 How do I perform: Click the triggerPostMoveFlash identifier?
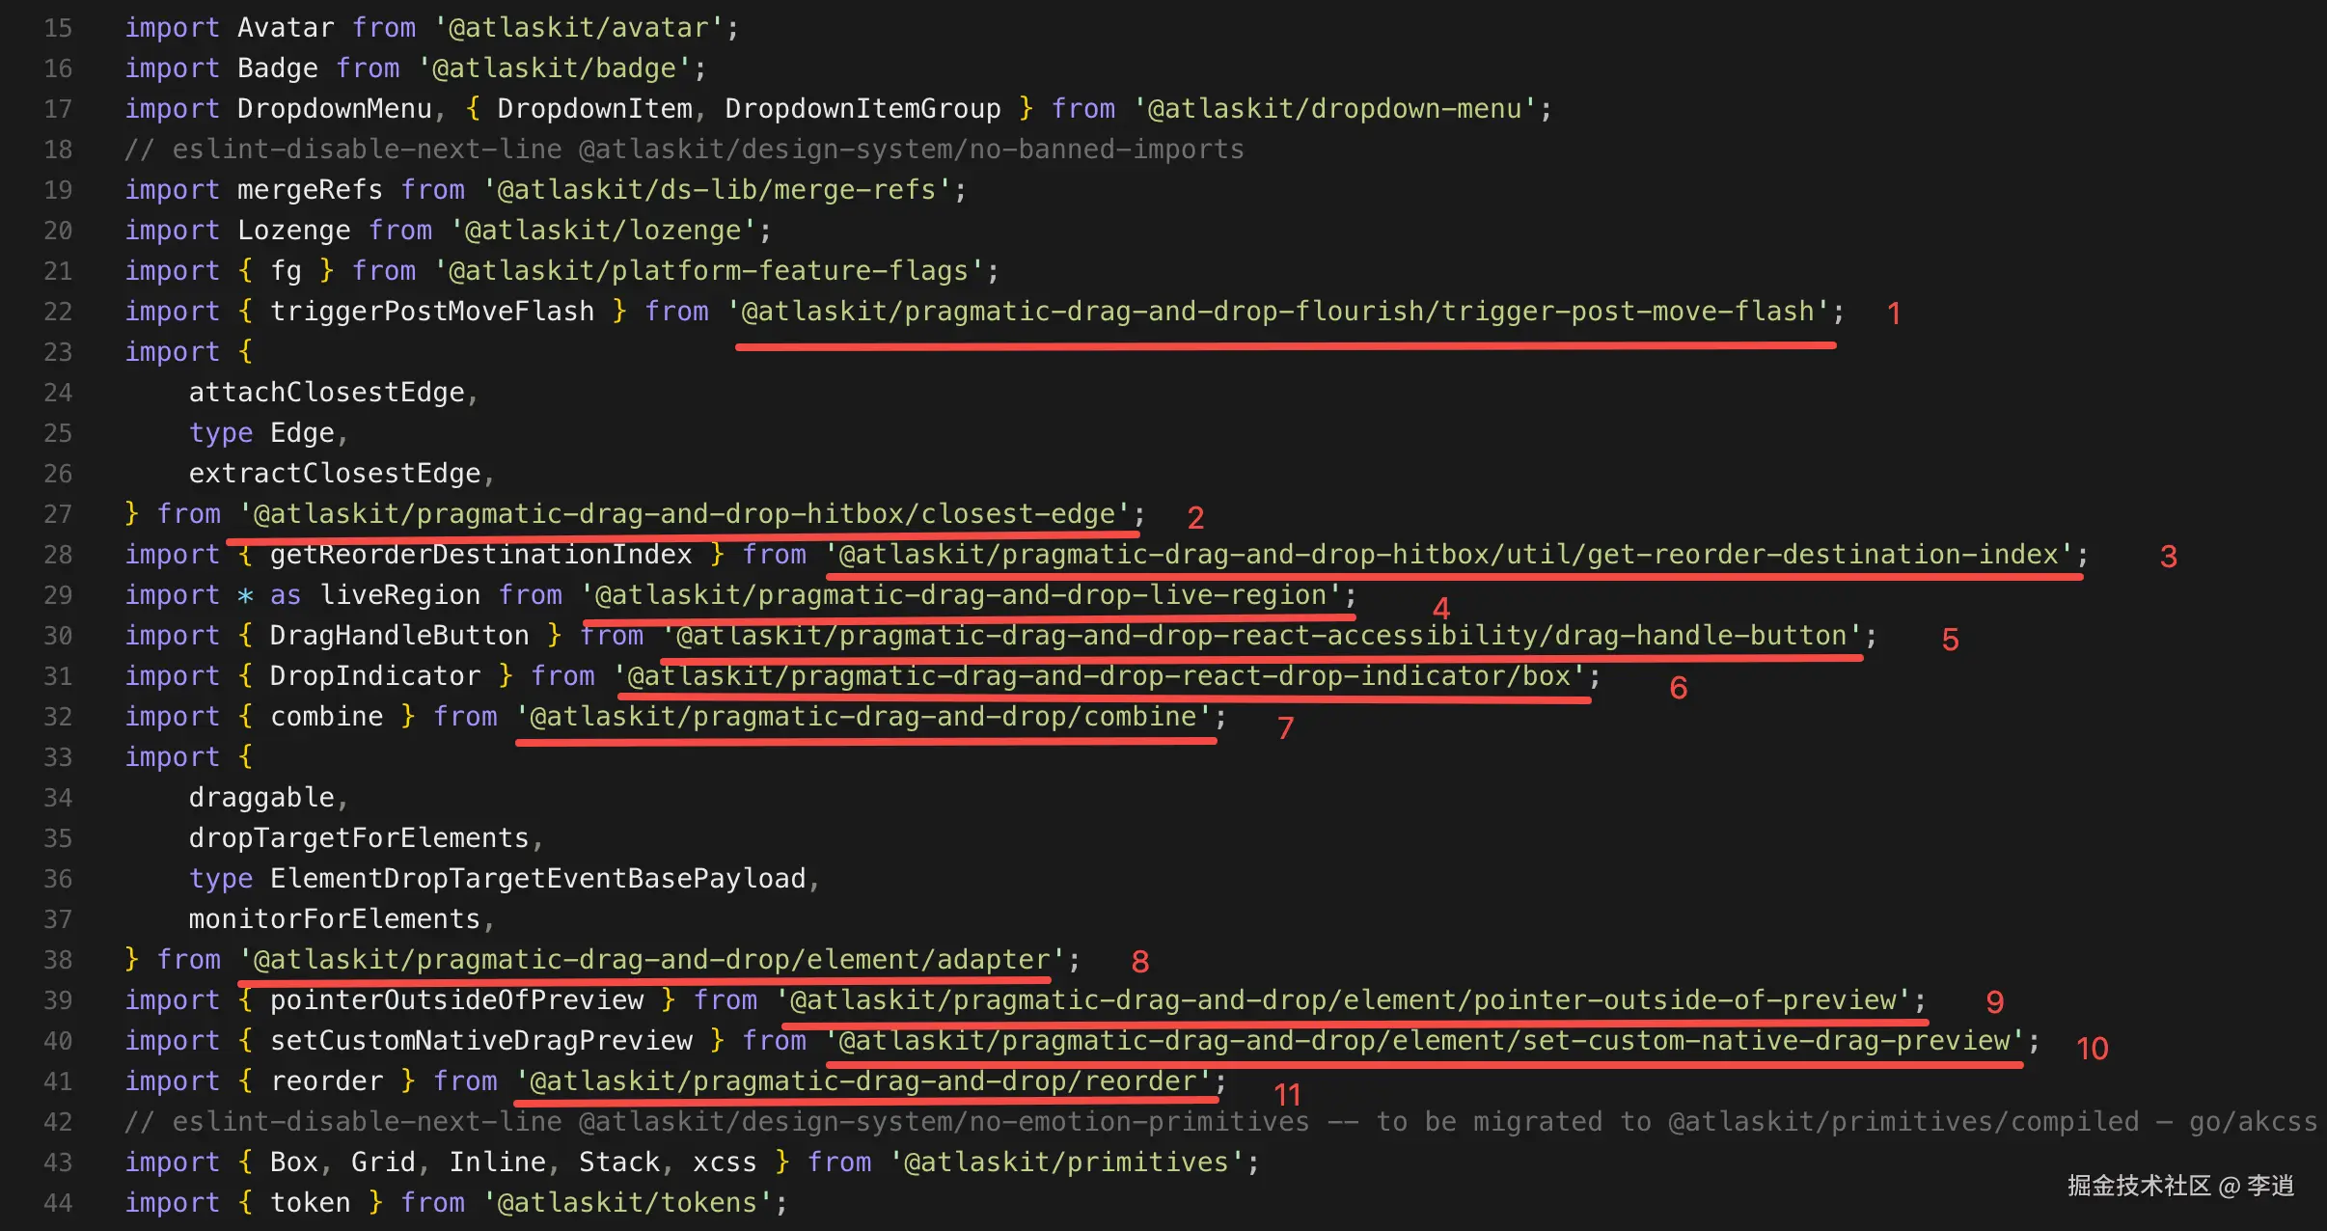(x=431, y=312)
